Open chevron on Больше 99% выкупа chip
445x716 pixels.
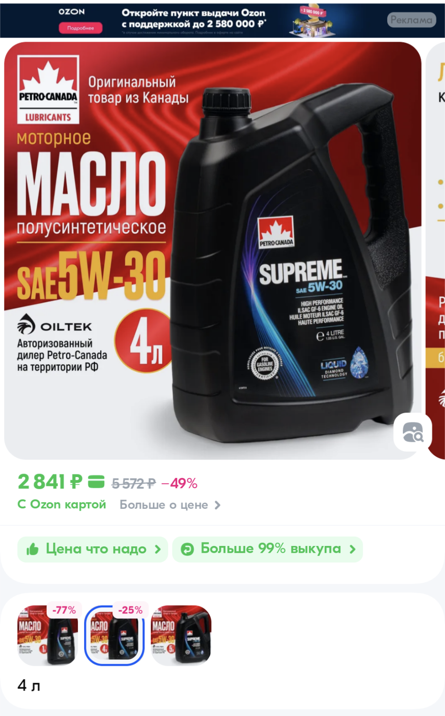point(352,549)
